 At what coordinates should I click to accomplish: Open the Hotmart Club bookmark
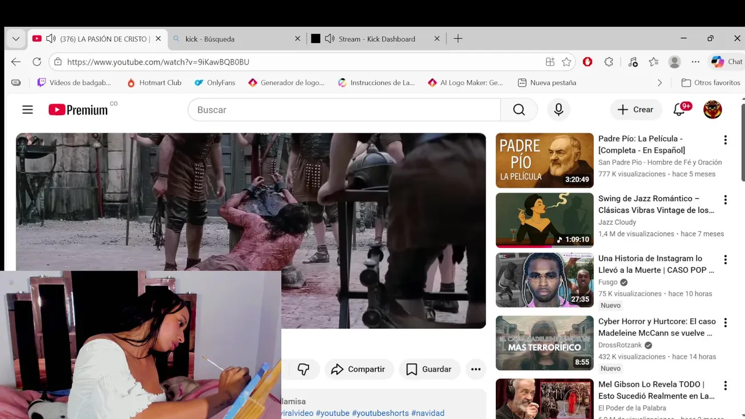pos(154,83)
